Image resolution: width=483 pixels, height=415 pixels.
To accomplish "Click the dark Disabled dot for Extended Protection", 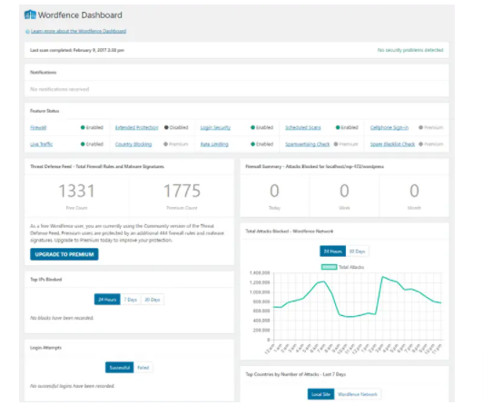I will (166, 127).
